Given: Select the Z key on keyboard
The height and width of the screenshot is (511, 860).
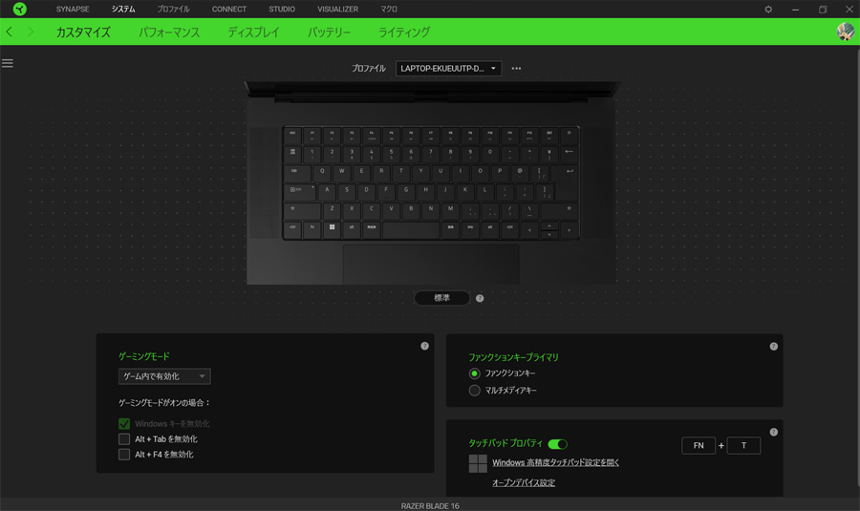Looking at the screenshot, I should pyautogui.click(x=332, y=210).
